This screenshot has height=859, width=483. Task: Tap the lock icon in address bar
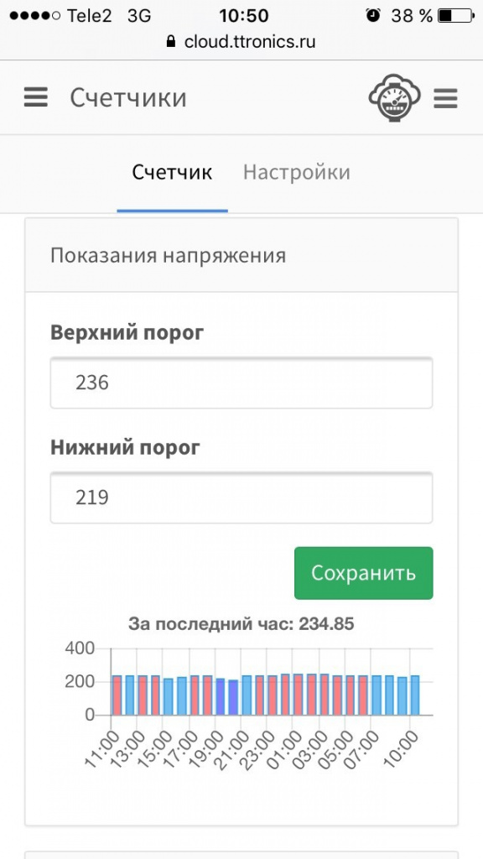pos(171,42)
